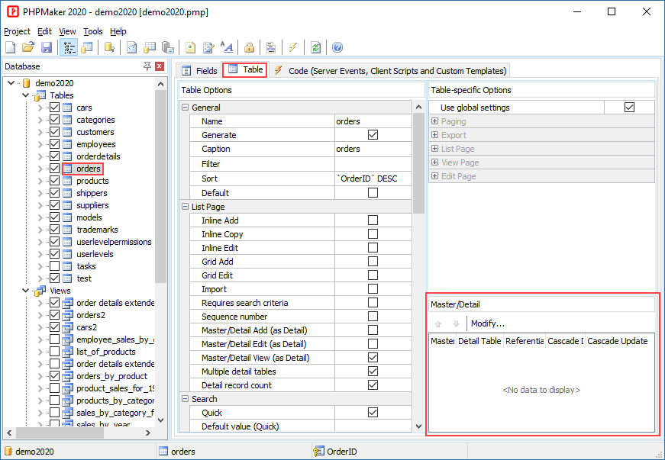Screen dimensions: 665x460
Task: Pin the Database panel using pushpin icon
Action: point(147,66)
